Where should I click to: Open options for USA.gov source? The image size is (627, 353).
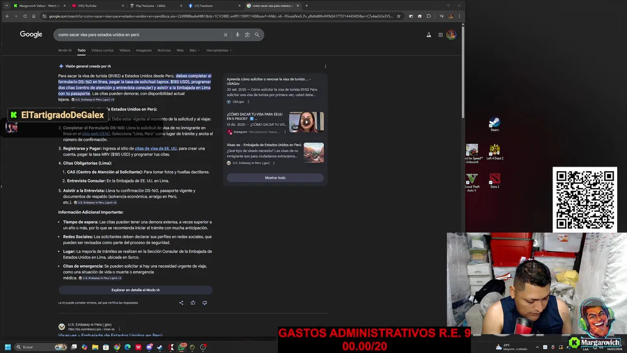248,102
